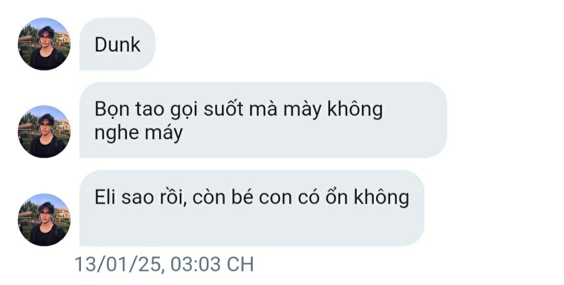Click the date '13/01/25' in the timestamp
Screen dimensions: 564x285
(x=119, y=264)
